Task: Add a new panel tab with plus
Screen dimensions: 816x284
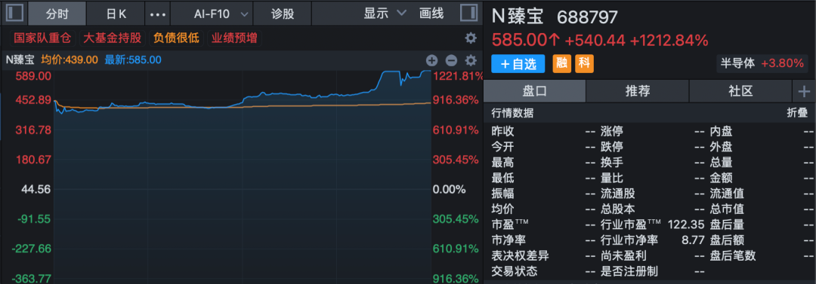Action: point(804,91)
